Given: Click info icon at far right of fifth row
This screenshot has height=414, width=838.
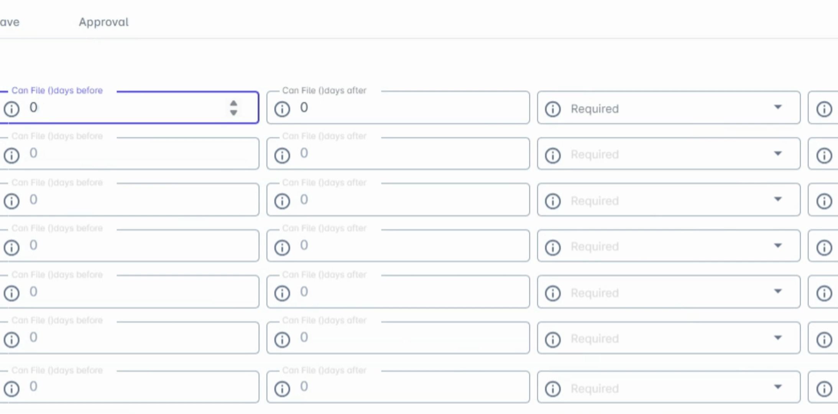Looking at the screenshot, I should point(824,293).
